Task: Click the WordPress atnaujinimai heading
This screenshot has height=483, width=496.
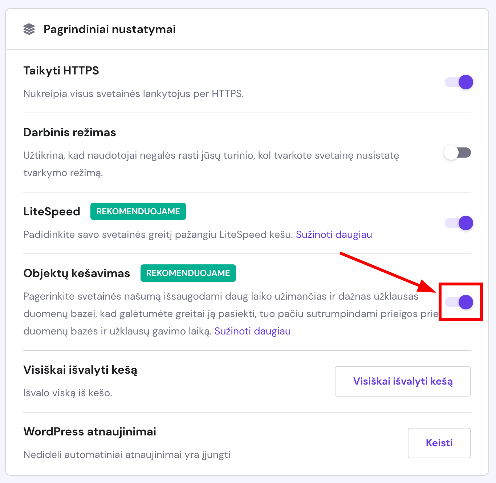Action: tap(89, 431)
